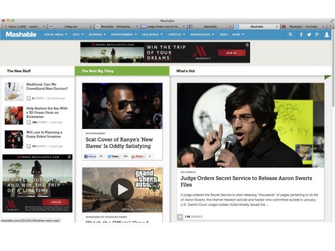Click the Medifund doctor thumbnail

pyautogui.click(x=14, y=91)
